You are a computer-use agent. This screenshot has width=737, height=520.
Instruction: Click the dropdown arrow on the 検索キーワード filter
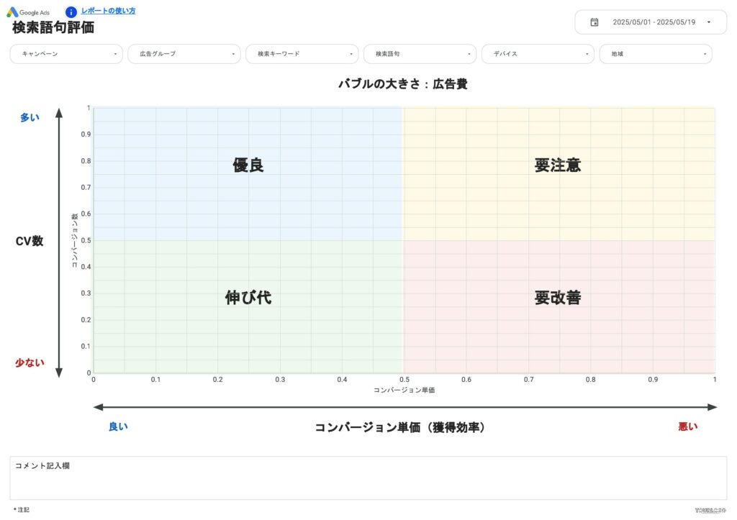(x=351, y=53)
